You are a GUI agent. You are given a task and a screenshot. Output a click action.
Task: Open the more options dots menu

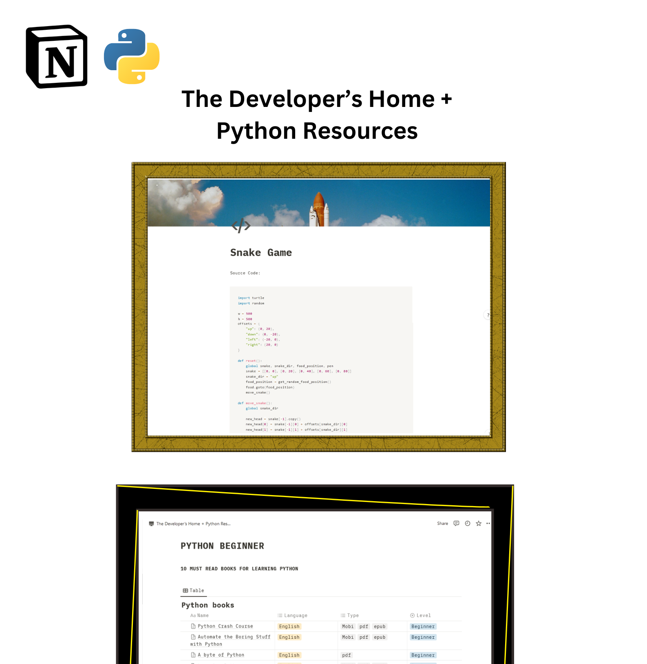point(488,523)
